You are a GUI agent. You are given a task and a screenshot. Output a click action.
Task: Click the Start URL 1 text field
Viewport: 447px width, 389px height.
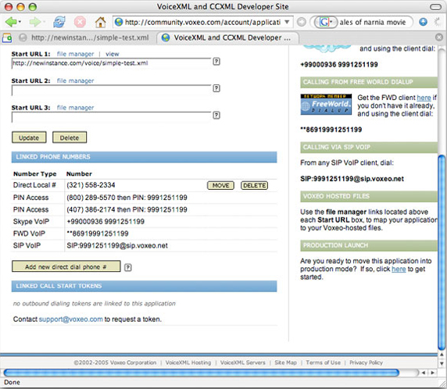click(x=111, y=63)
